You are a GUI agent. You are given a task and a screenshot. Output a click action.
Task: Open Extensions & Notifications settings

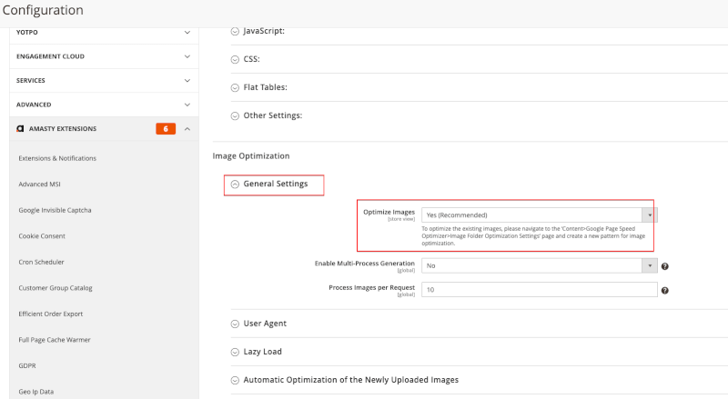tap(57, 158)
